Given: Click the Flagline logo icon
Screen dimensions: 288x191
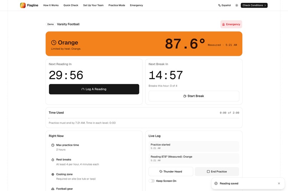Looking at the screenshot, I should pyautogui.click(x=23, y=5).
